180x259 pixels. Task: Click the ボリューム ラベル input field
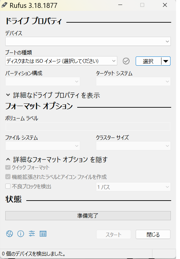(88, 126)
